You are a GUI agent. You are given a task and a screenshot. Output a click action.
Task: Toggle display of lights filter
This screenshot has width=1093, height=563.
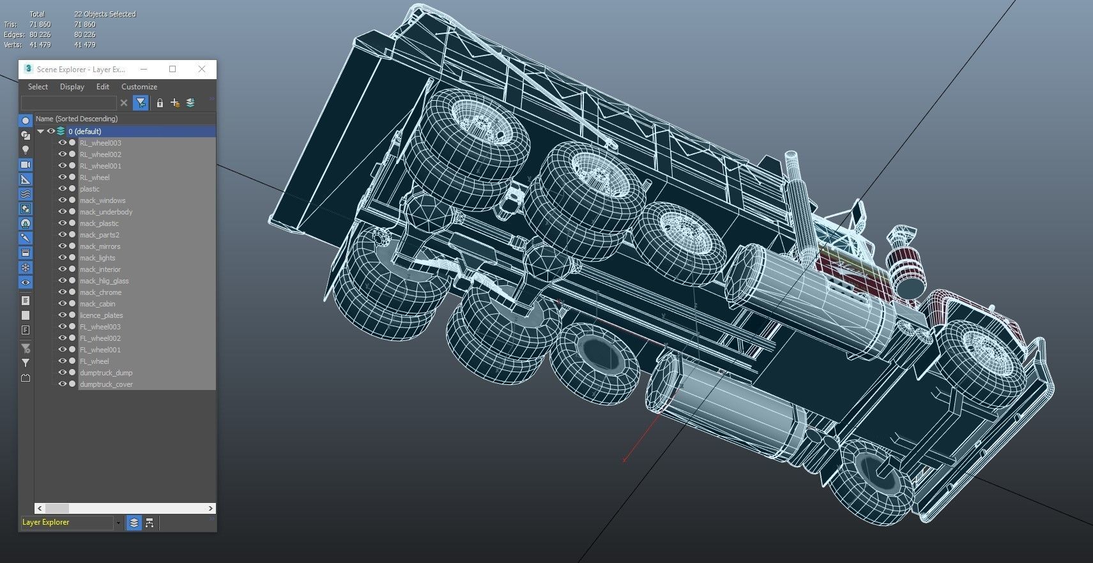click(26, 150)
